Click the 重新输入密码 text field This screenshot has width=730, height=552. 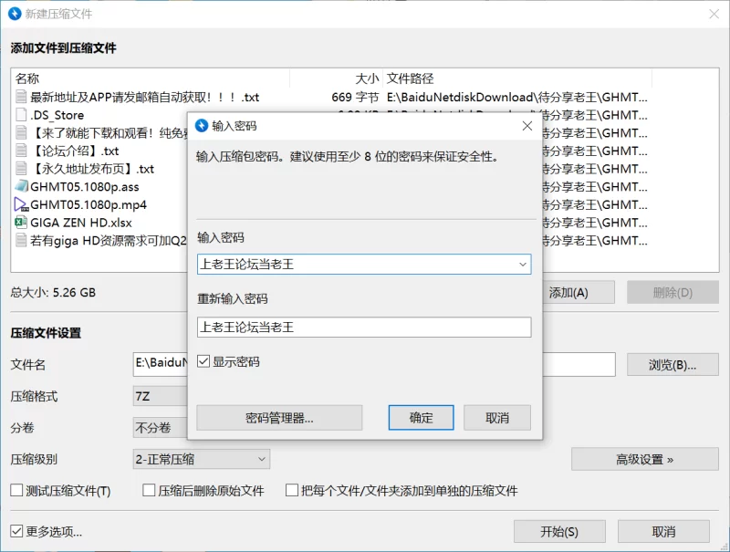click(364, 328)
